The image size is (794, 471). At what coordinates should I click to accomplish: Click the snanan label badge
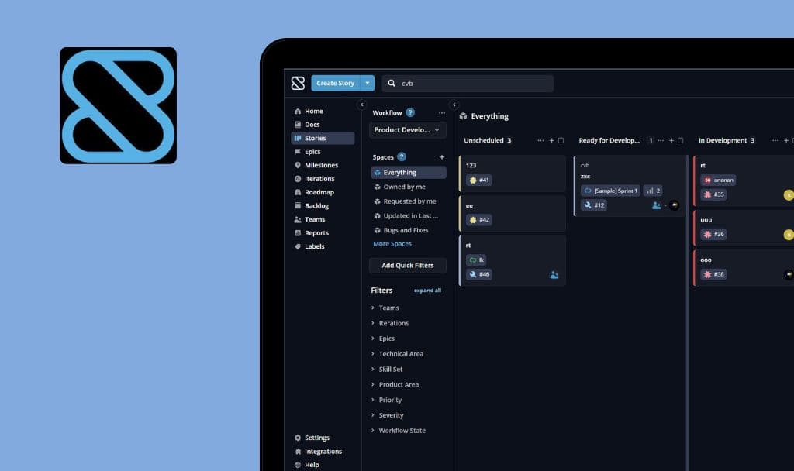coord(719,180)
